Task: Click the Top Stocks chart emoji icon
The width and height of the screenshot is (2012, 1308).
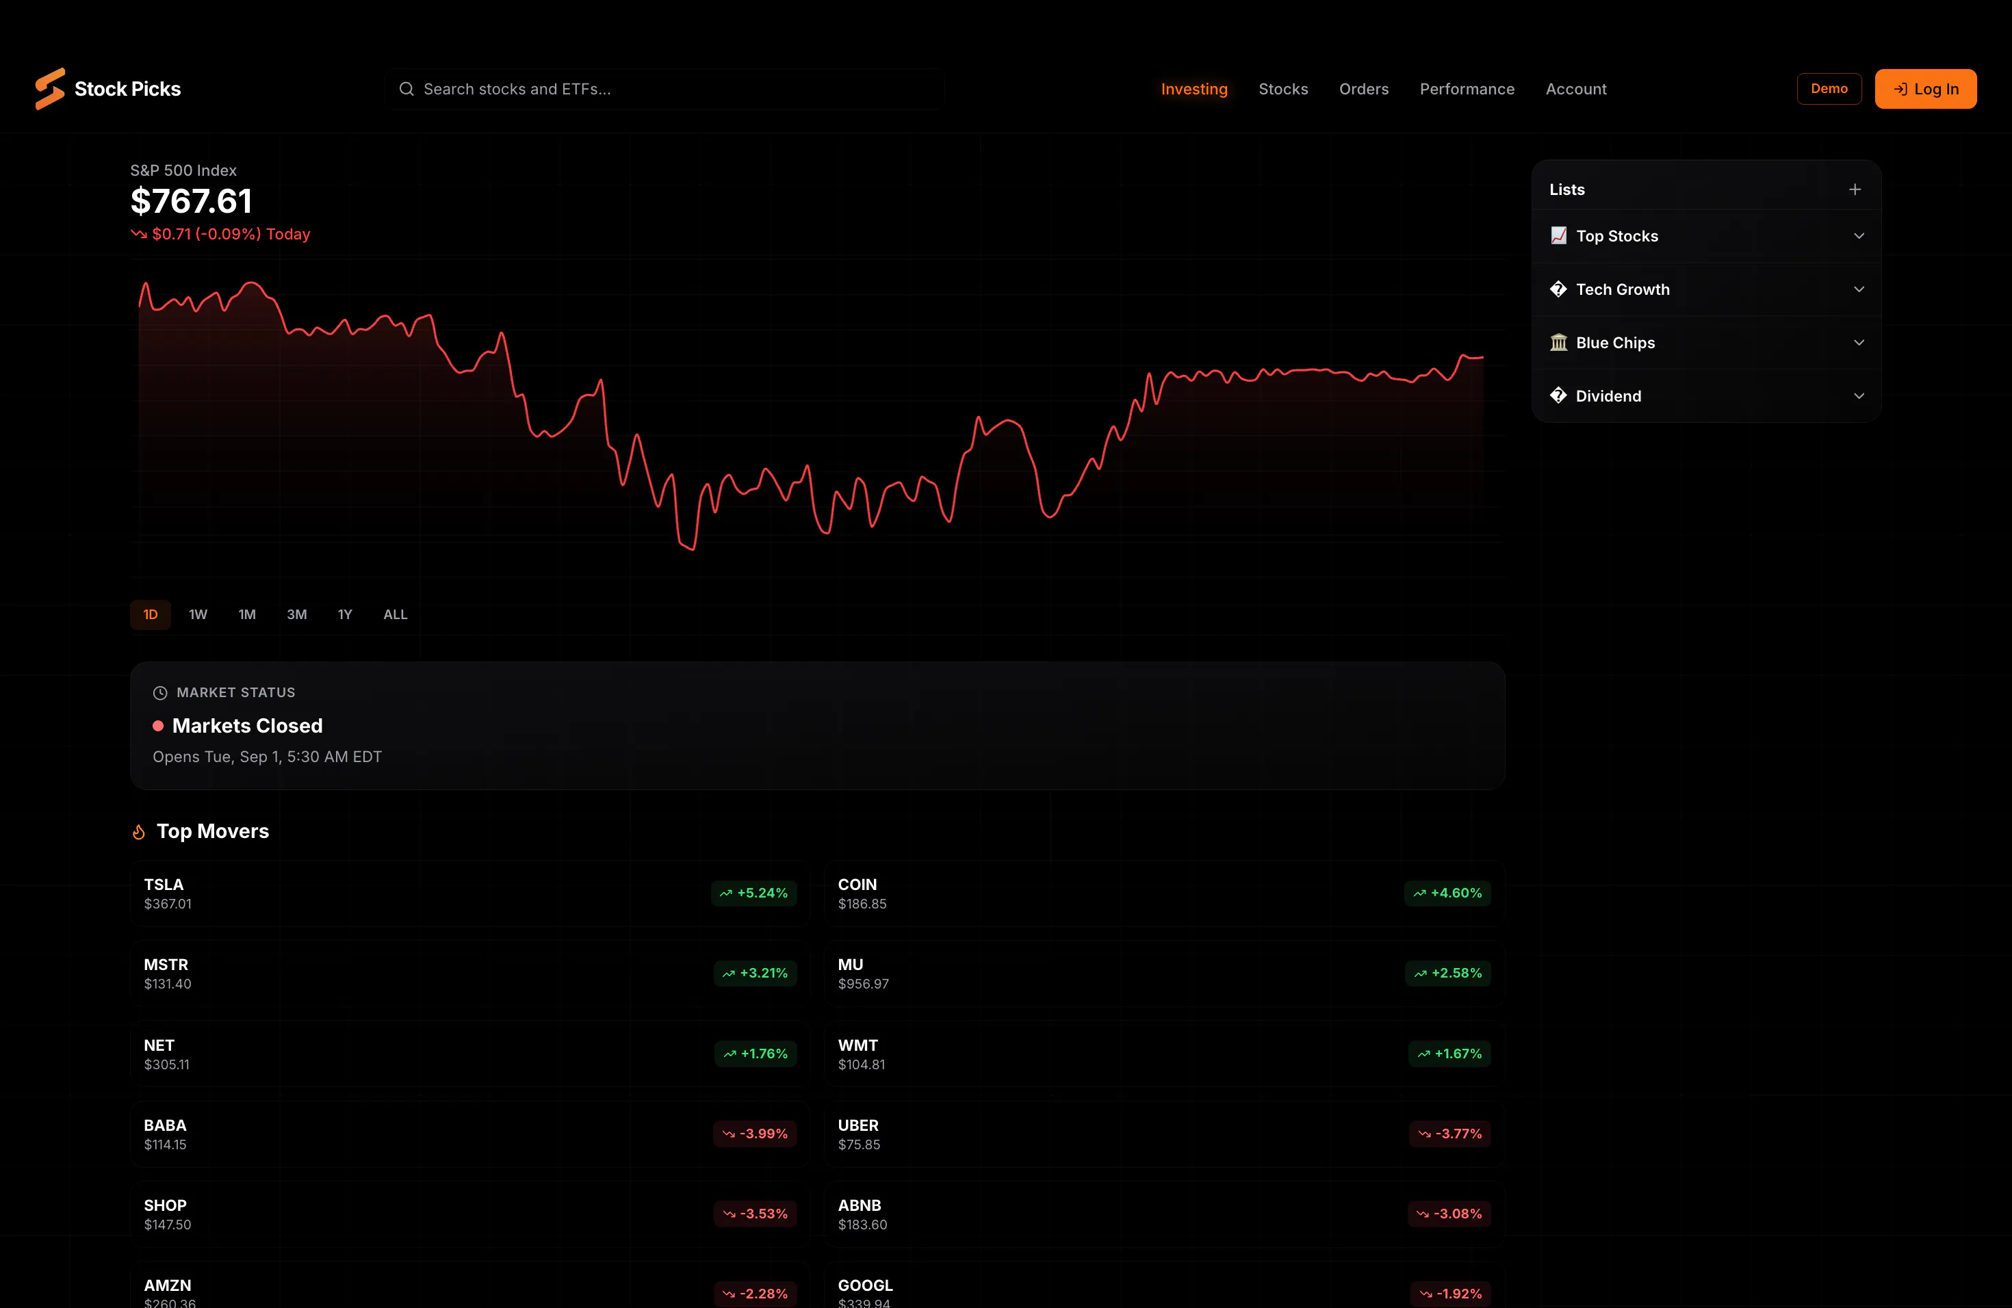Action: (x=1558, y=236)
